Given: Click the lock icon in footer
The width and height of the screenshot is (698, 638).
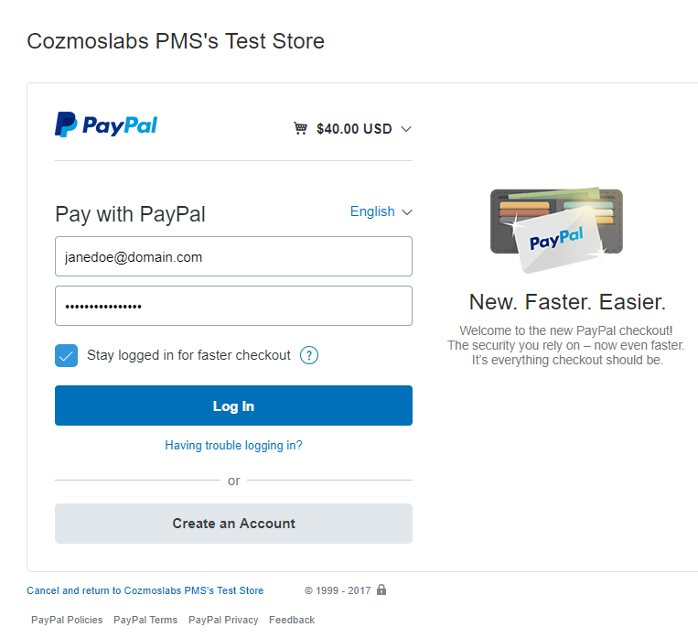Looking at the screenshot, I should (x=381, y=589).
